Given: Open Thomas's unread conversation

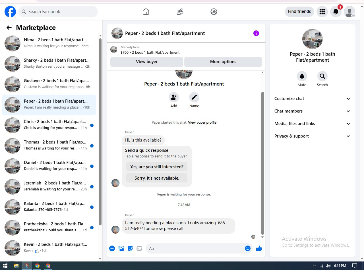Looking at the screenshot, I should tap(49, 146).
